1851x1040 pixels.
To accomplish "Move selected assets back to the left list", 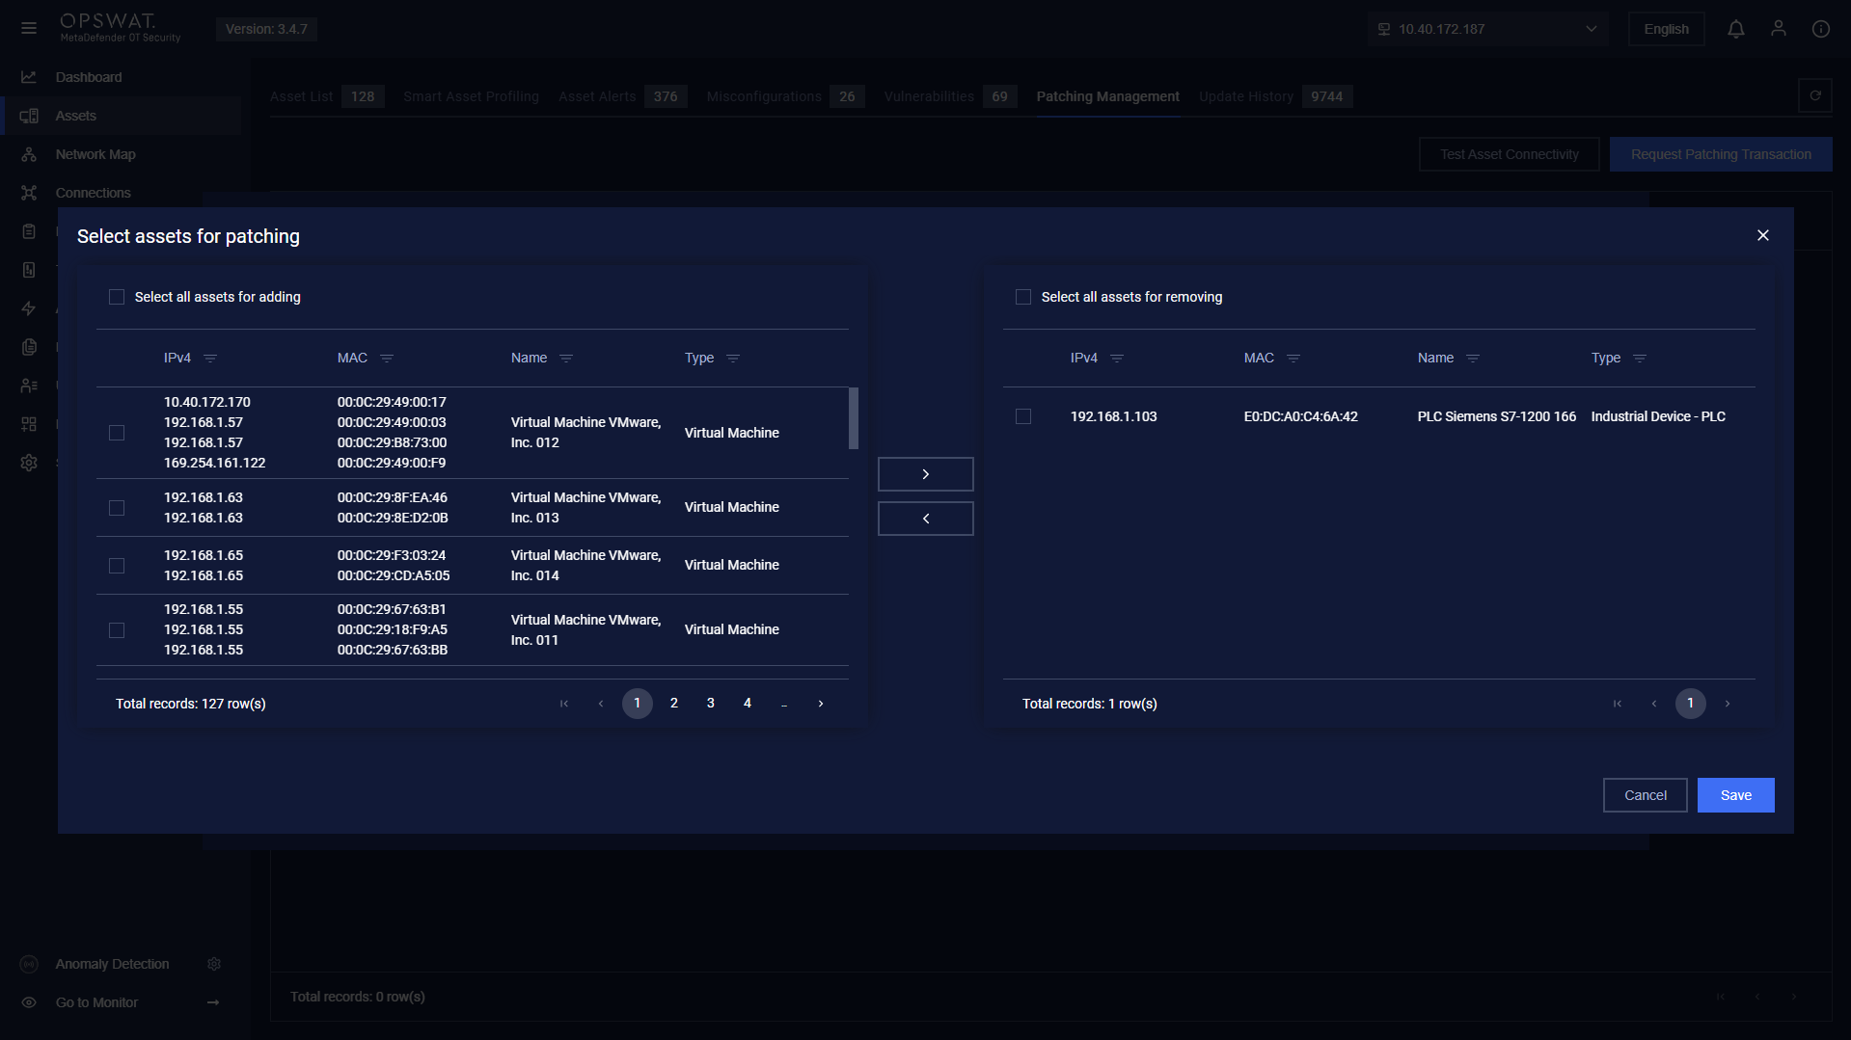I will [x=926, y=519].
